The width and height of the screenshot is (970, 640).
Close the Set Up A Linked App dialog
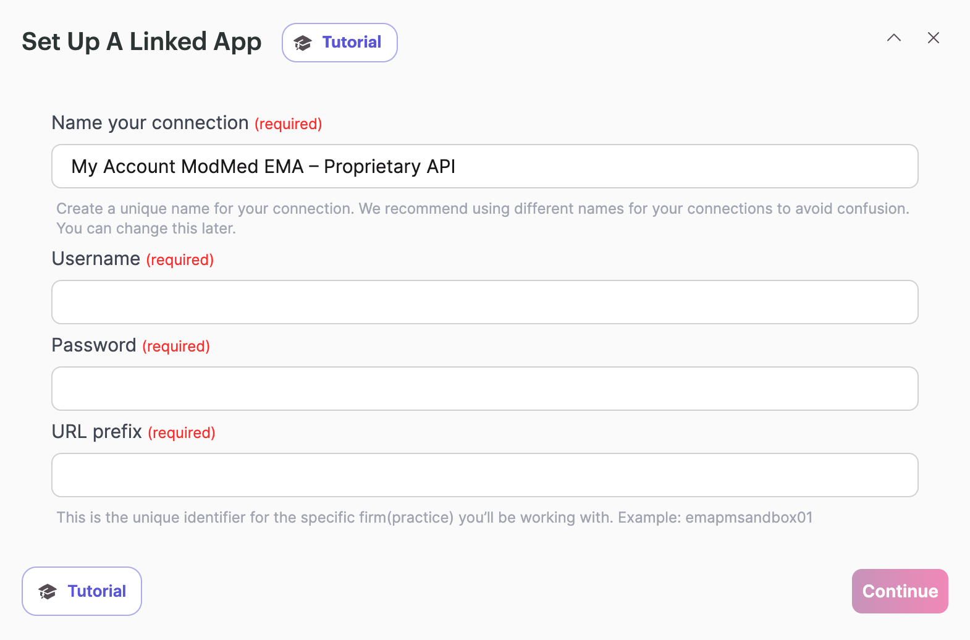(934, 38)
